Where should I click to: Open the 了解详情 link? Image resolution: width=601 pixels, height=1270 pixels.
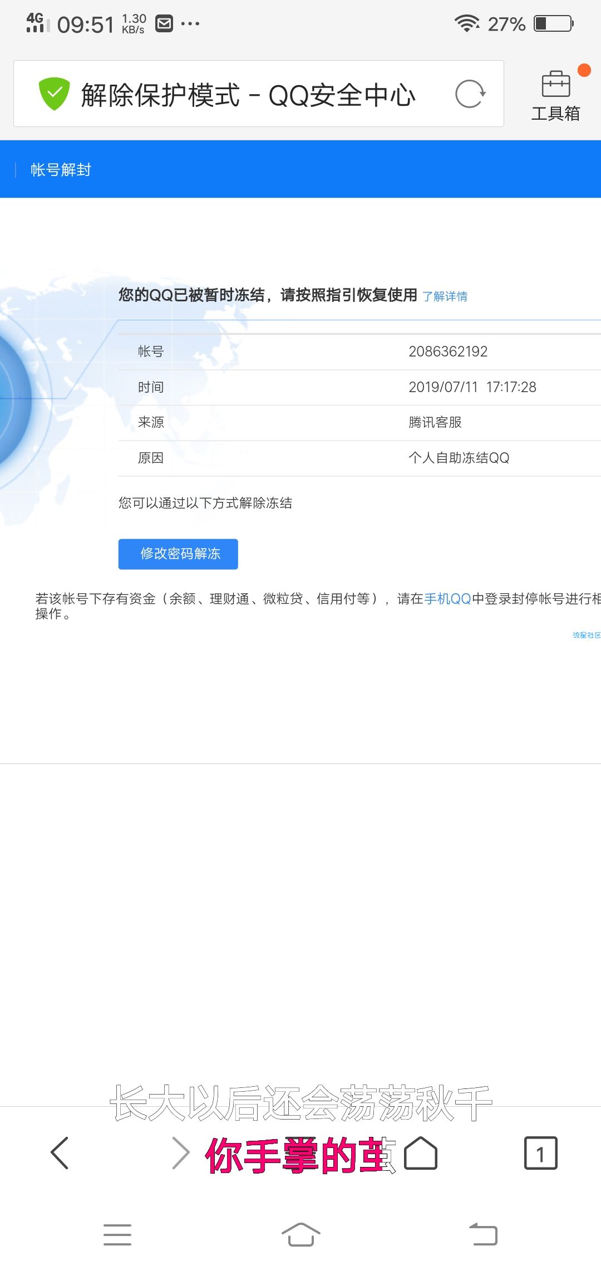pos(445,296)
